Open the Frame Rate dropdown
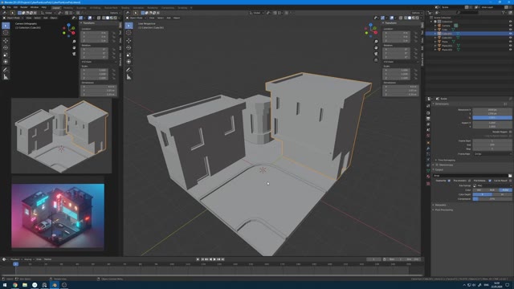 pos(492,153)
